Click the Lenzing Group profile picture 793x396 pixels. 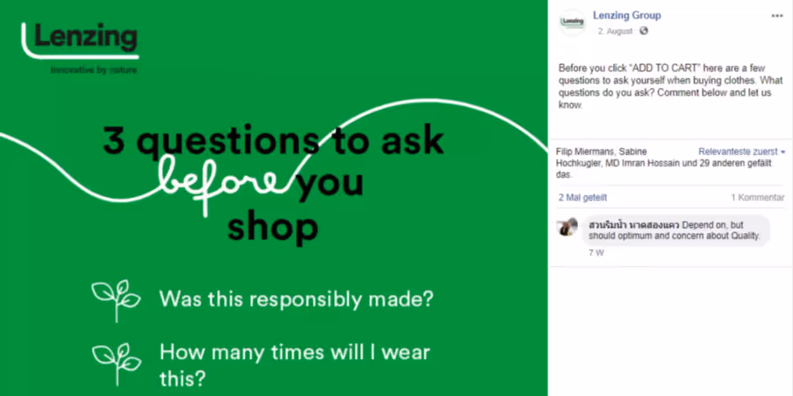573,22
